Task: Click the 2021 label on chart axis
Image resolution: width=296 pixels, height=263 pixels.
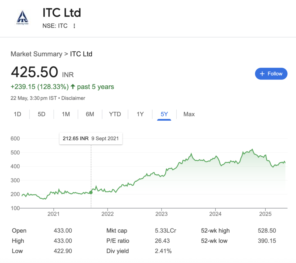Action: 53,214
